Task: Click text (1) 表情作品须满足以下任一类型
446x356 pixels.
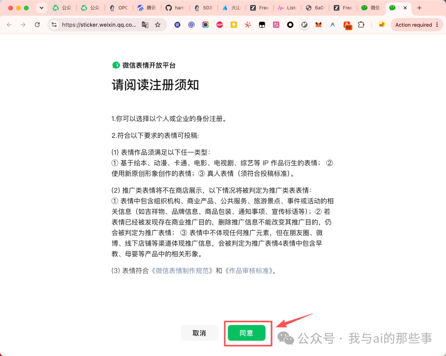Action: click(x=161, y=152)
